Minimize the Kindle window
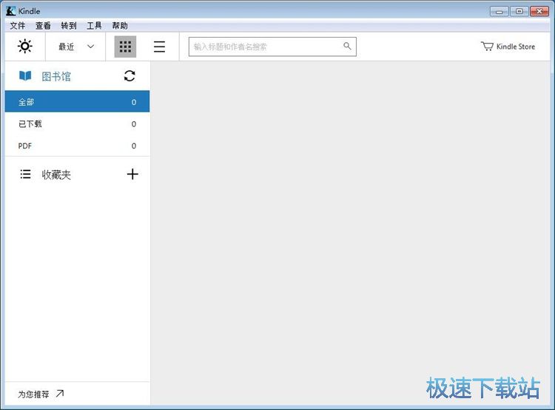This screenshot has width=555, height=410. point(499,11)
